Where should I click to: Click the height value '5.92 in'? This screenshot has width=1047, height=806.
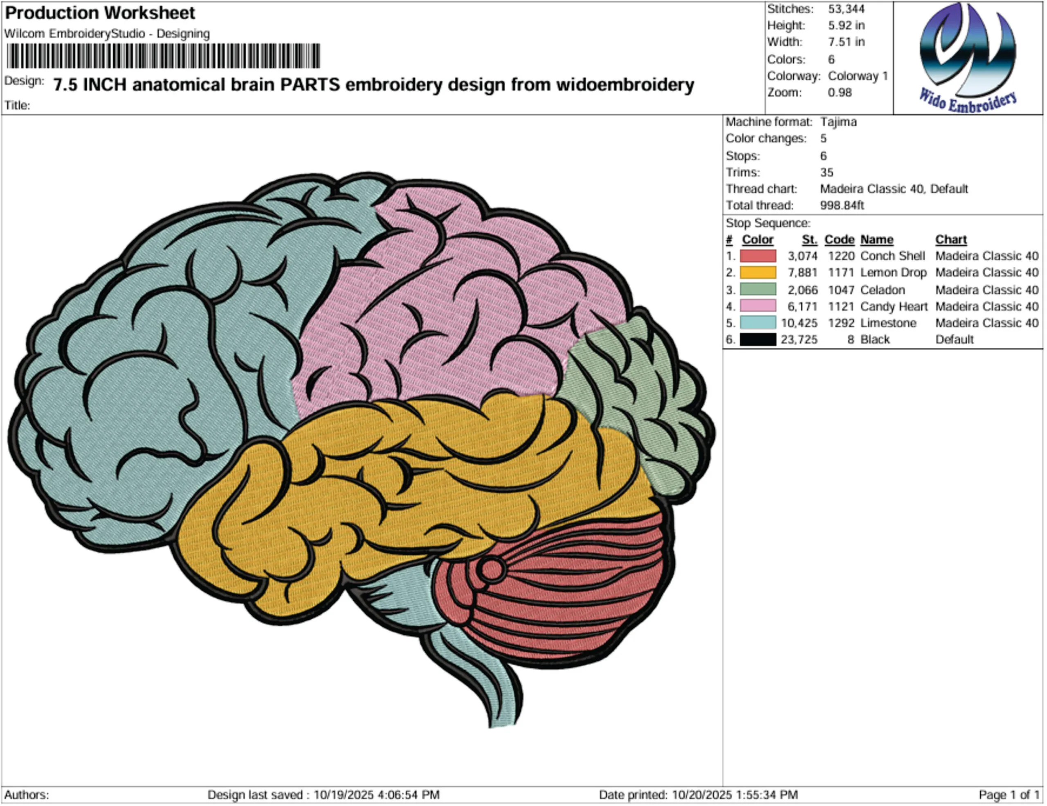pos(846,25)
